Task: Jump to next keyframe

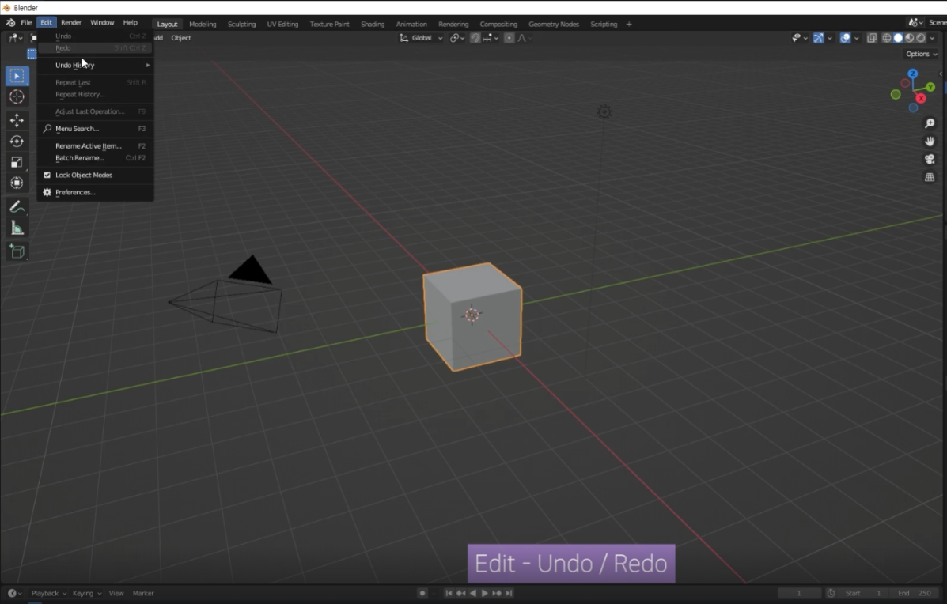Action: click(497, 593)
